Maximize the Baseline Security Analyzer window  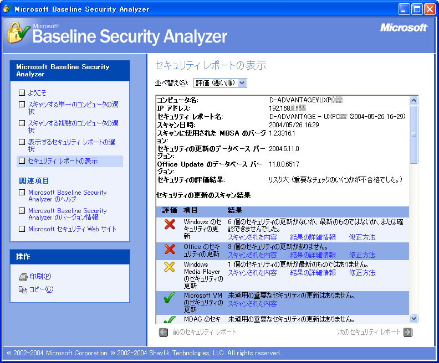417,9
